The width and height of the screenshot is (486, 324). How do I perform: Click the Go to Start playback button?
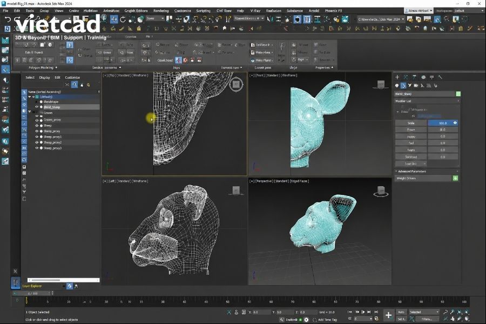[x=350, y=312]
